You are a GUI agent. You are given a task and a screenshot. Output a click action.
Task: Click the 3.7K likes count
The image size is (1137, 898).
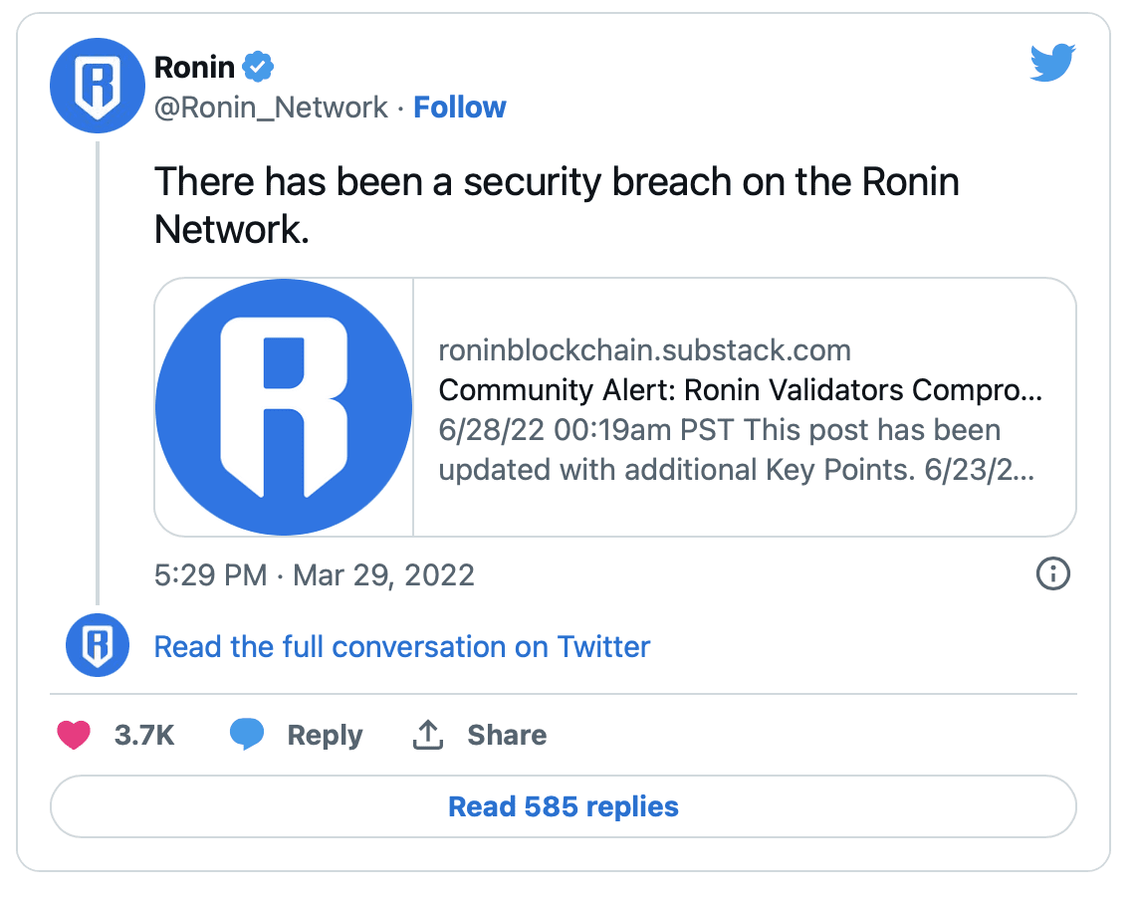coord(144,735)
